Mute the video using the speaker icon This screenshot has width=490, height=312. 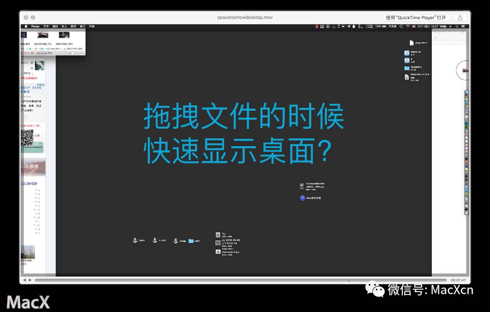pos(24,280)
